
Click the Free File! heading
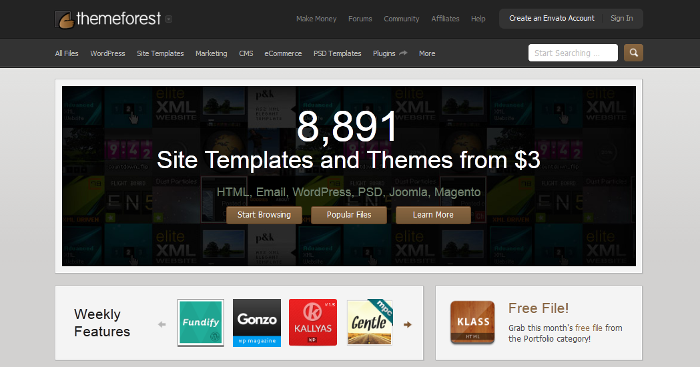[x=539, y=308]
